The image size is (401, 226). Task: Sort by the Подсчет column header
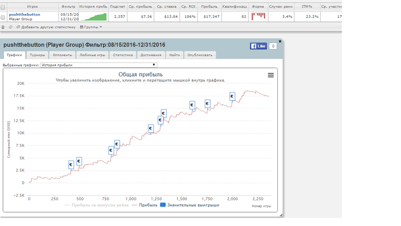tap(117, 7)
